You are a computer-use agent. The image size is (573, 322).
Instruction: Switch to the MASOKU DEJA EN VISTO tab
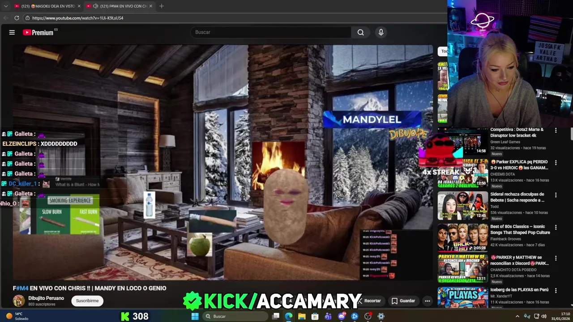click(x=47, y=6)
